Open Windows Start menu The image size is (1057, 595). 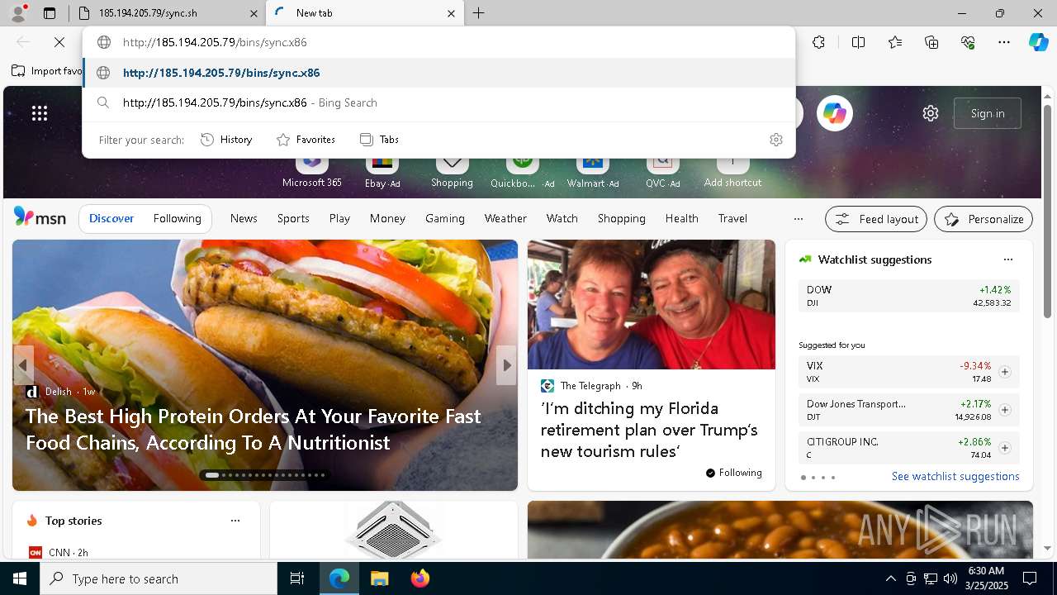click(x=20, y=578)
